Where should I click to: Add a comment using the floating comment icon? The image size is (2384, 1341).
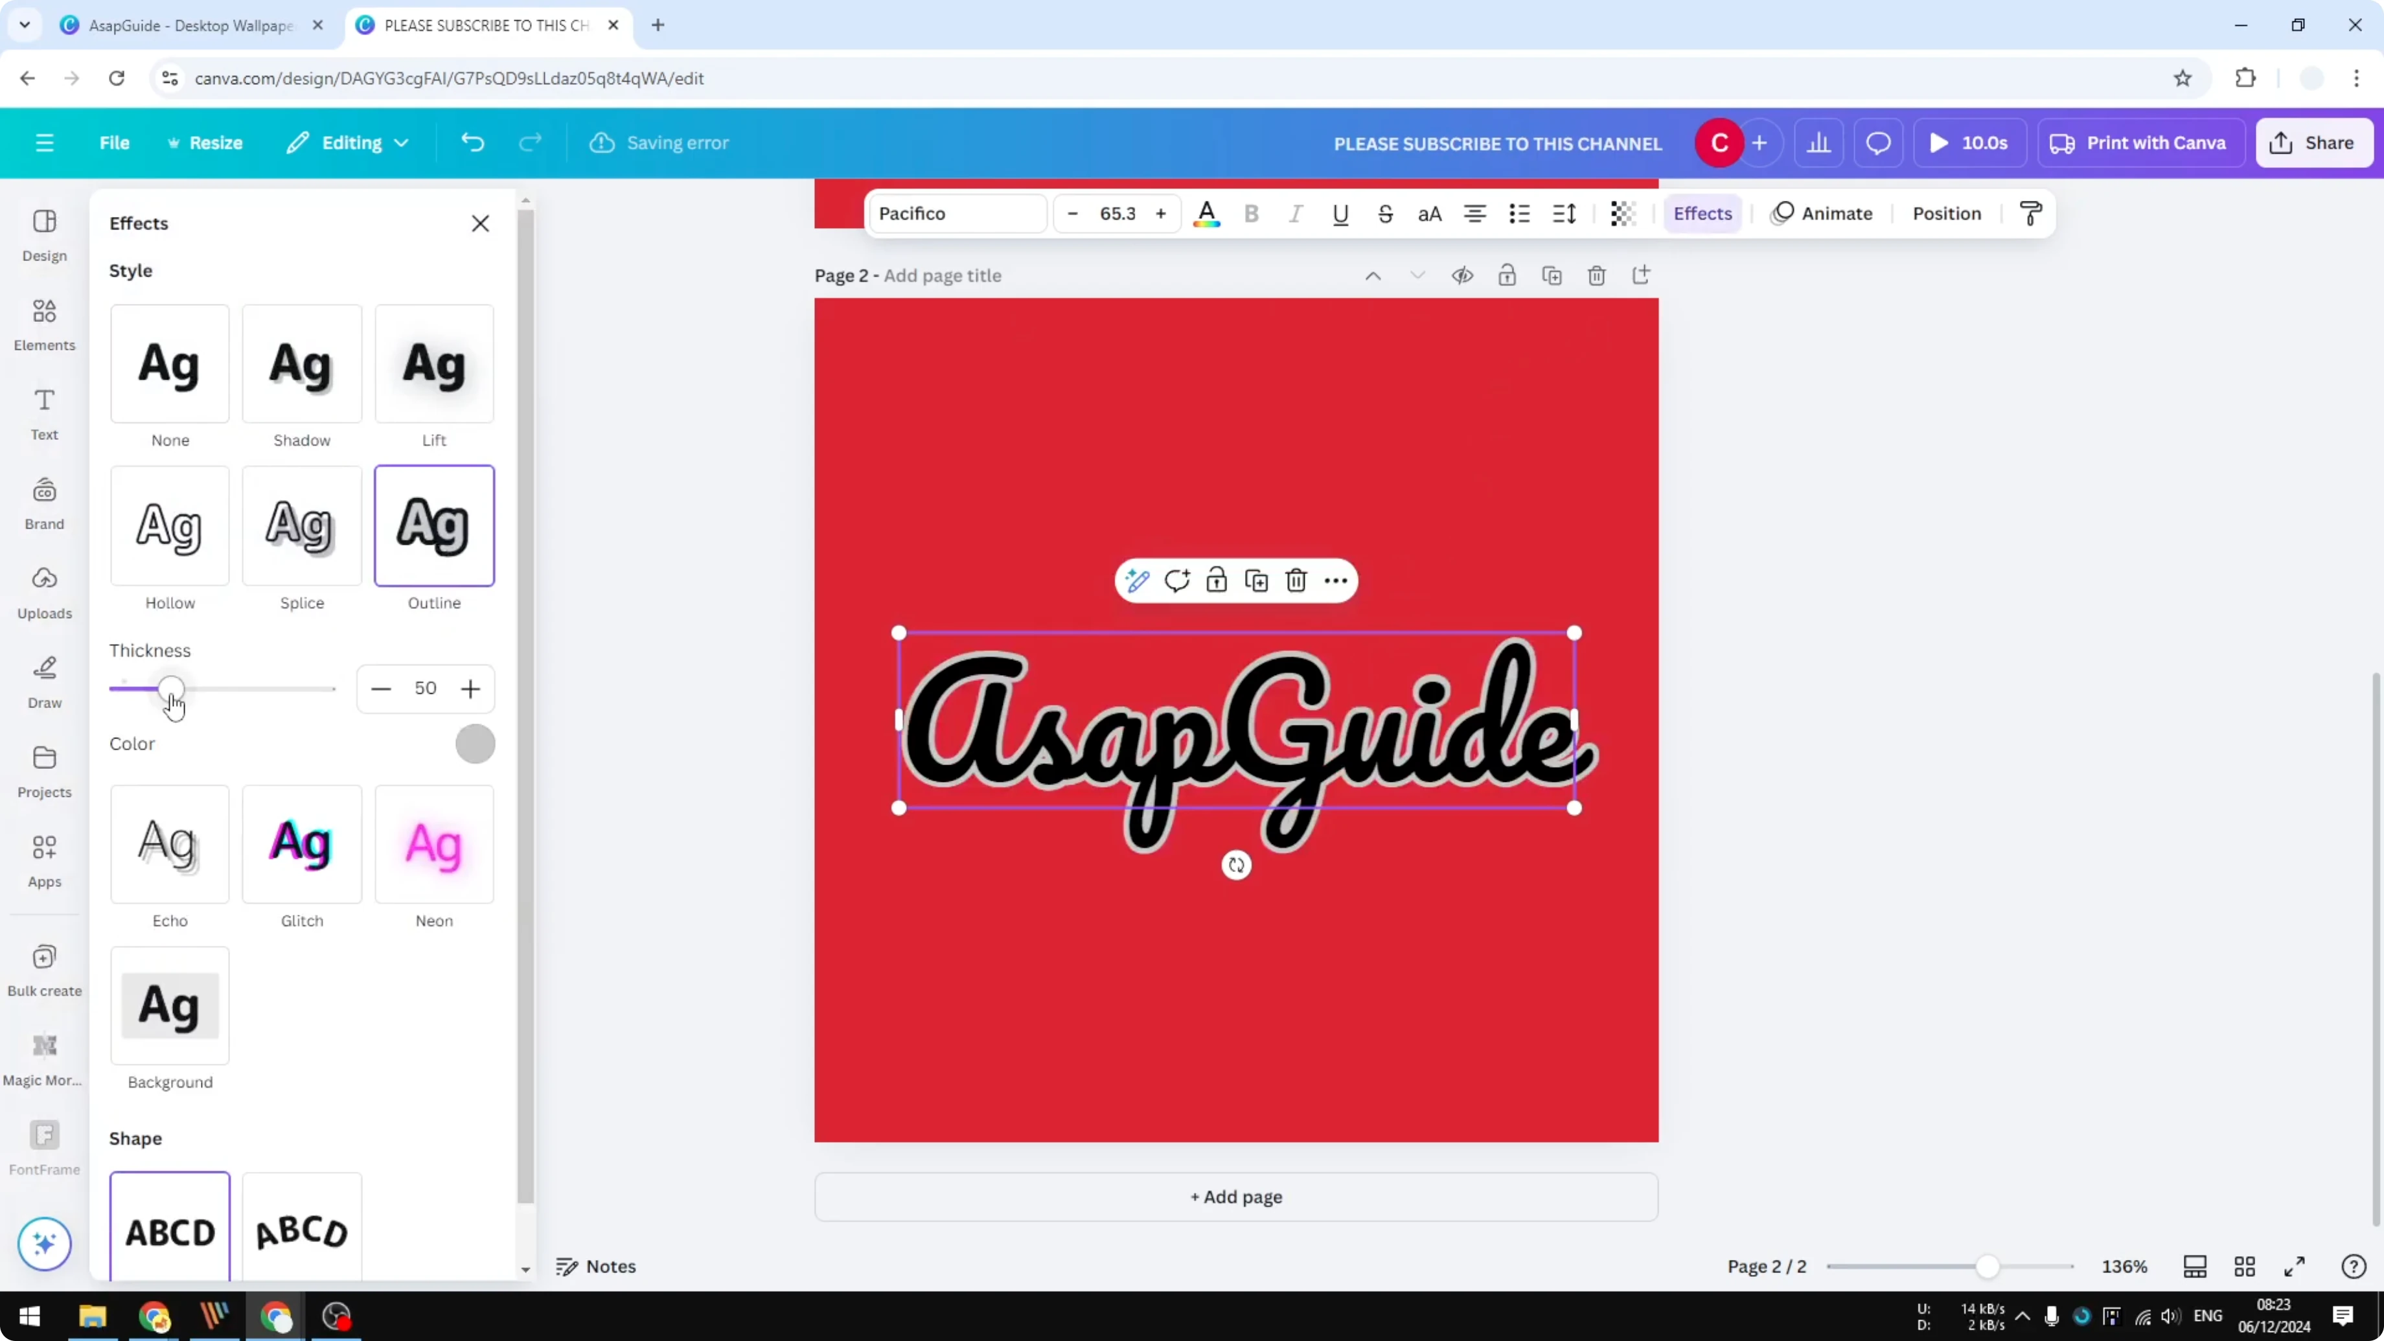click(1176, 580)
